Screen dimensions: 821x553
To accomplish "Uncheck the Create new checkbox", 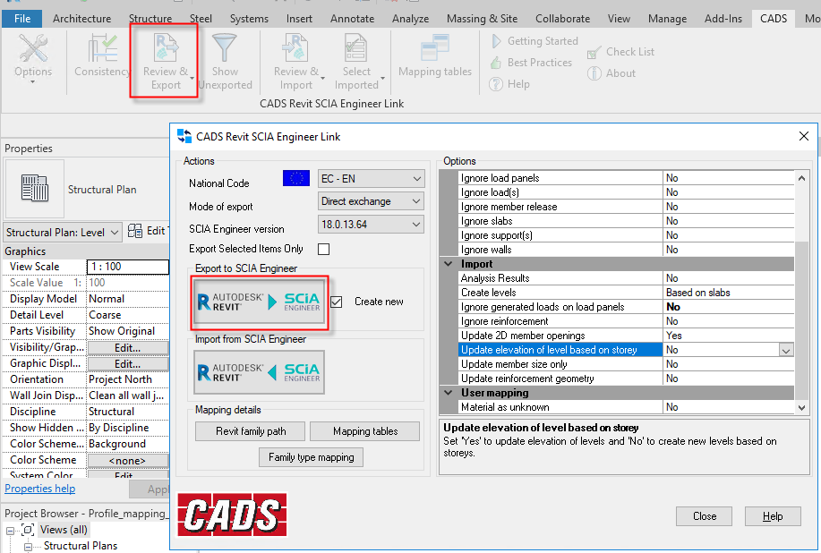I will [x=336, y=302].
